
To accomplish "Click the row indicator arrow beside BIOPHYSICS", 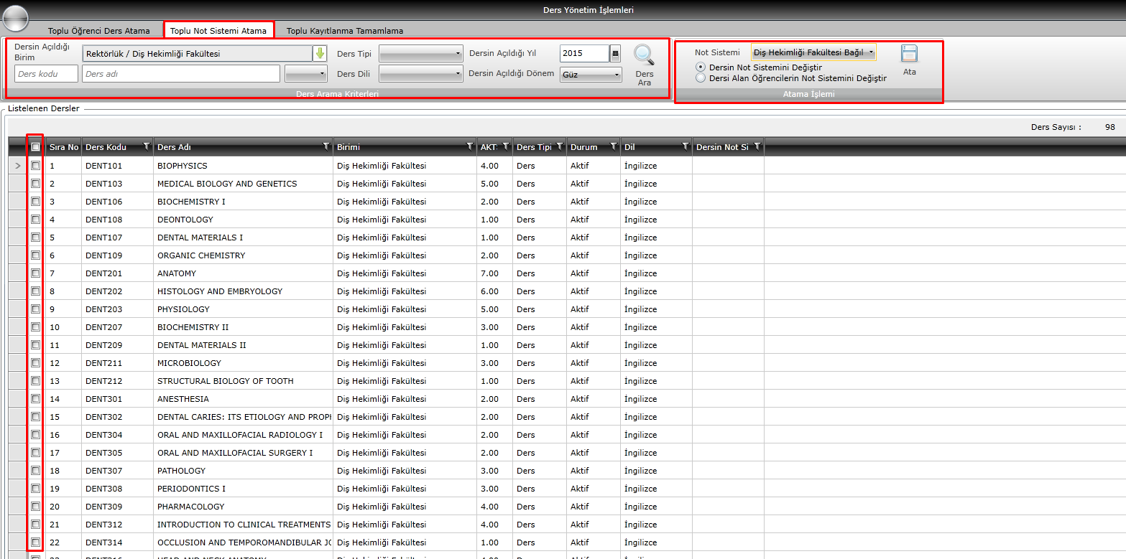I will [18, 166].
